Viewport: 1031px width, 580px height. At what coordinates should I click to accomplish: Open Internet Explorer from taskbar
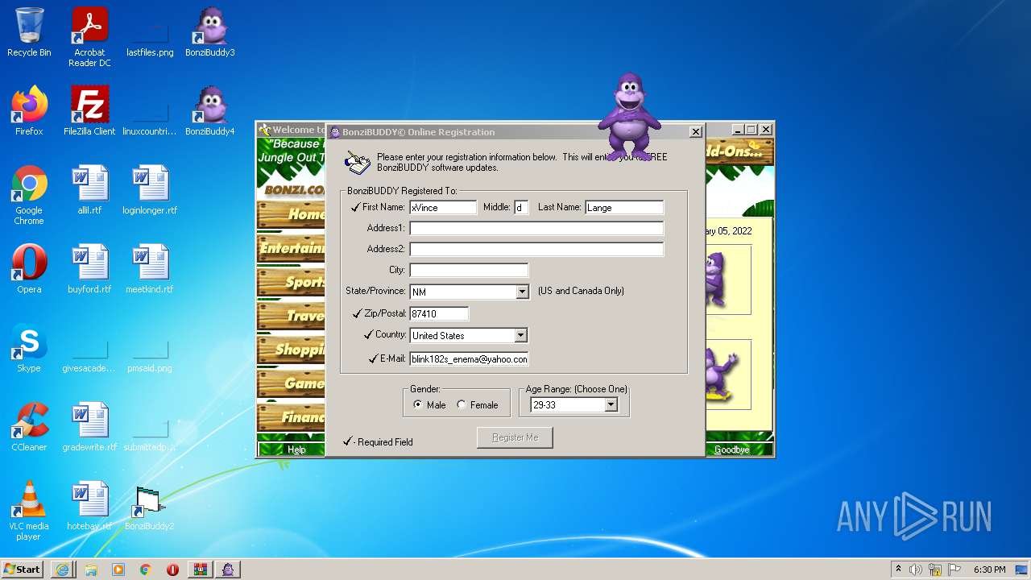tap(62, 570)
